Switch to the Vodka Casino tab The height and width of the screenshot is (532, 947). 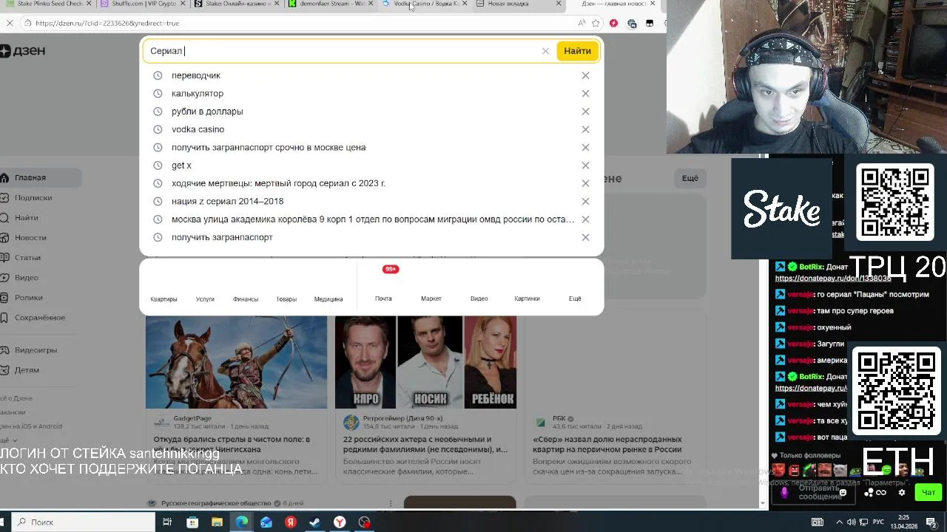425,4
